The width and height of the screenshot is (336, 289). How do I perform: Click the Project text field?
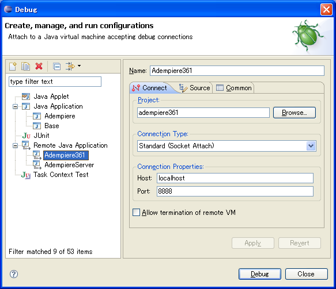coord(203,113)
